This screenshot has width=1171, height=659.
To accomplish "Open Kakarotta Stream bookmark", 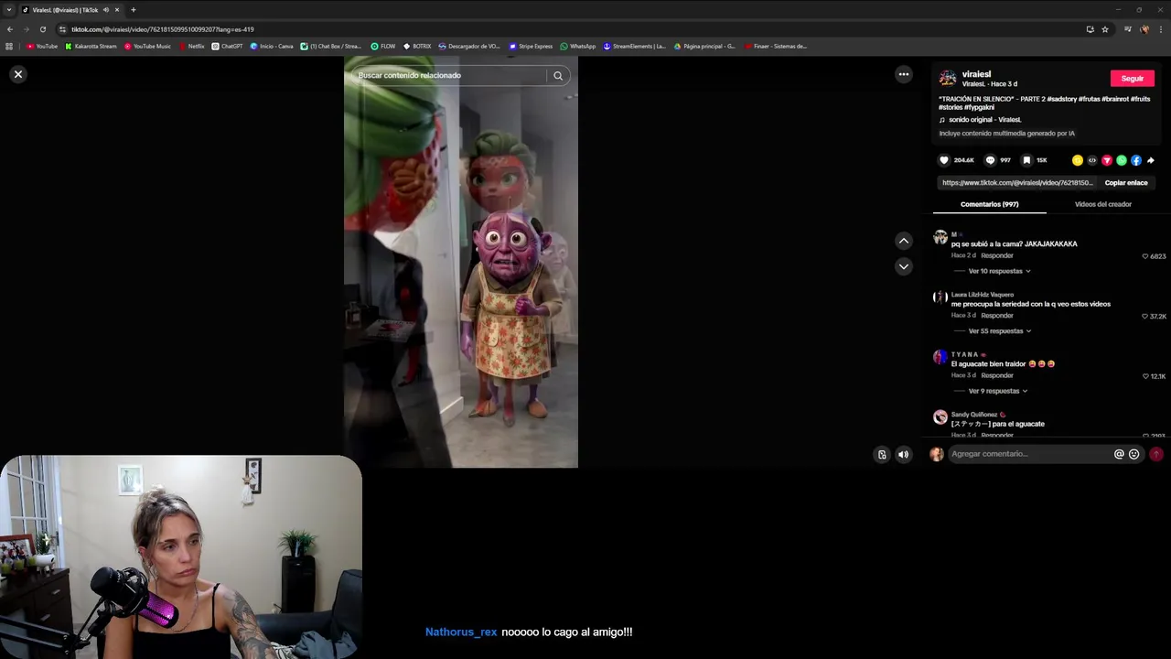I will [91, 46].
